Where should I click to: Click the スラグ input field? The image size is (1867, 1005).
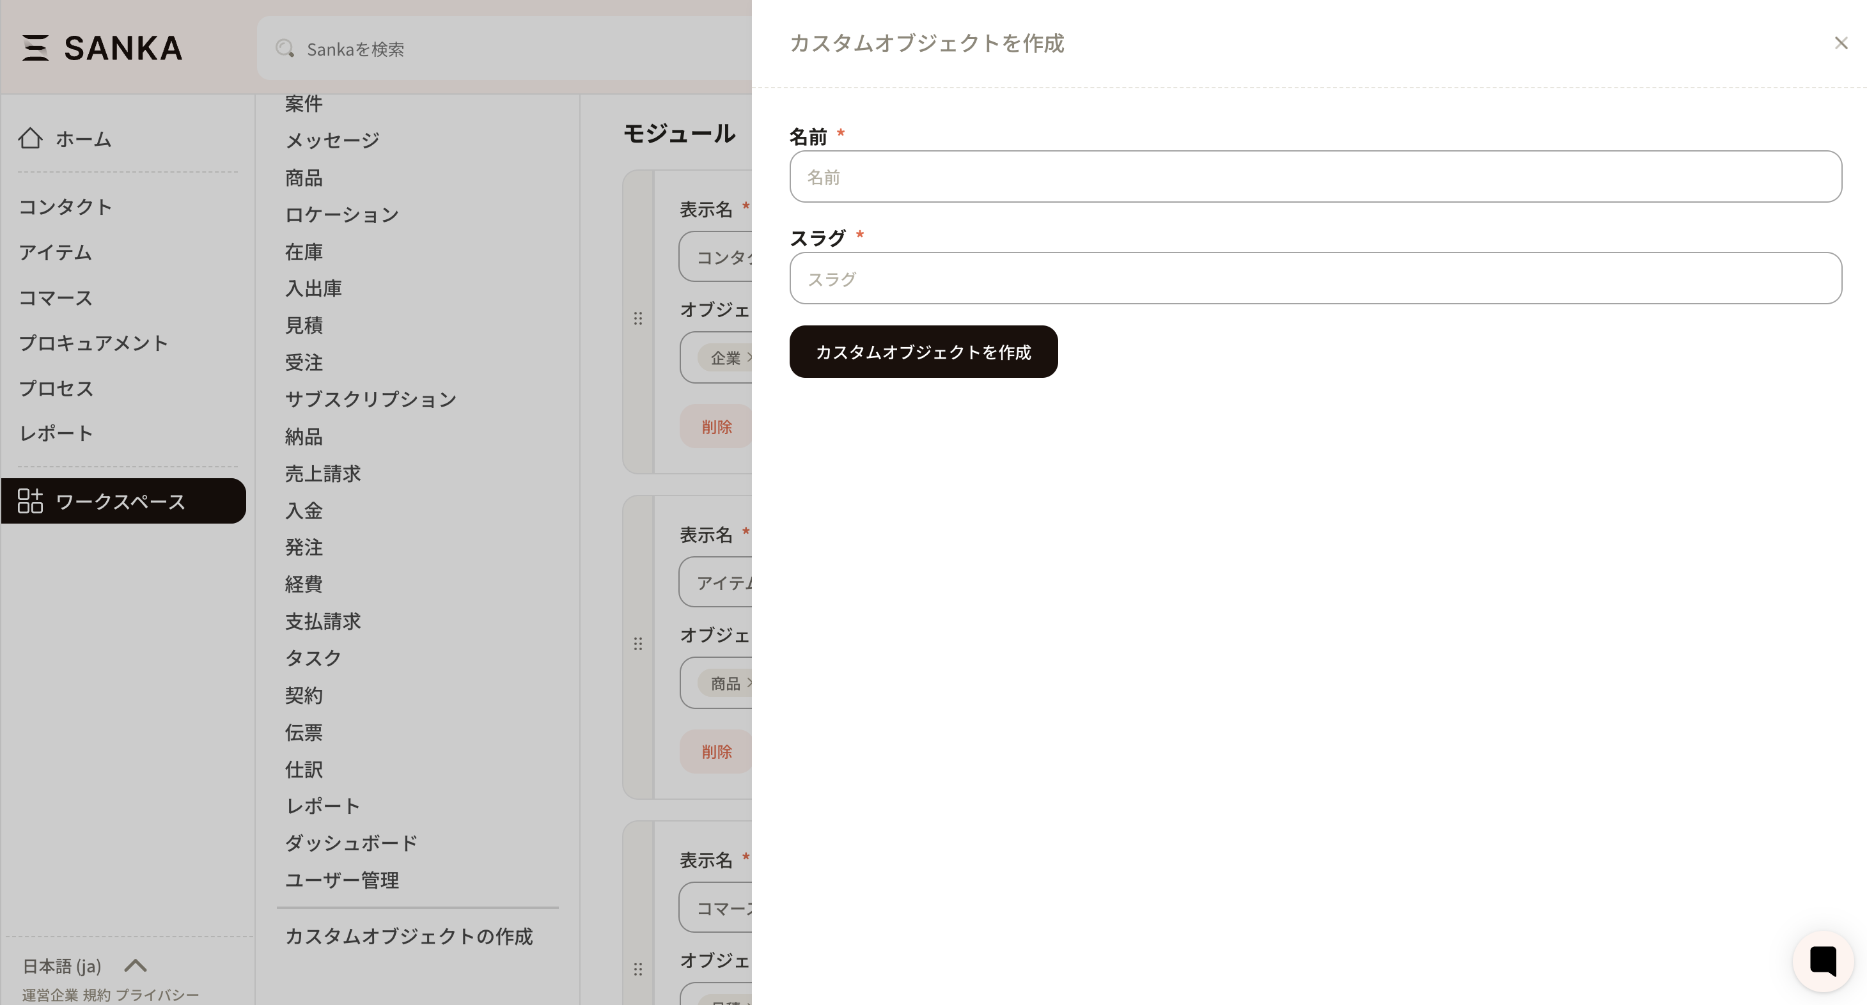1315,278
